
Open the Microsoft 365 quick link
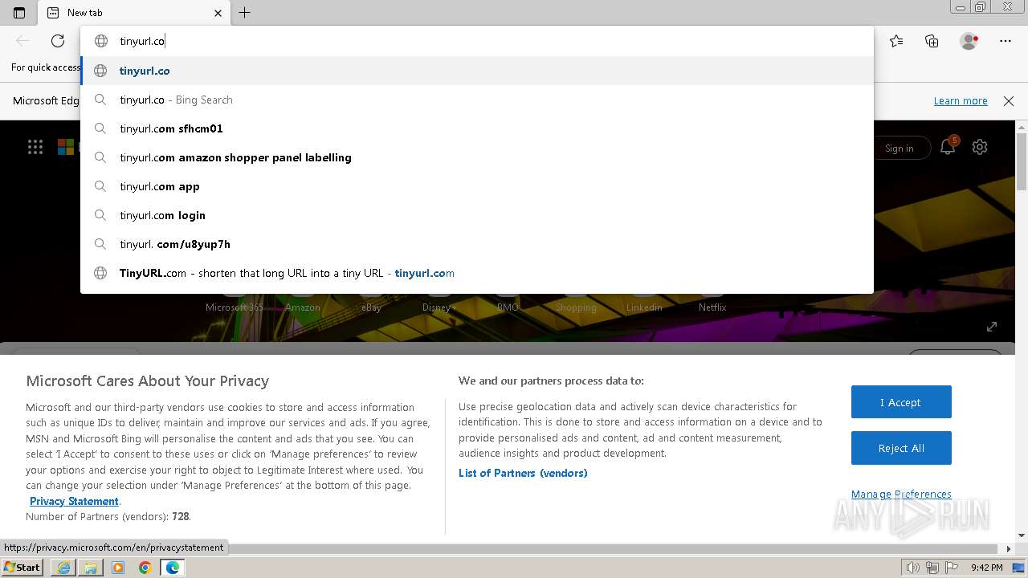[x=235, y=307]
